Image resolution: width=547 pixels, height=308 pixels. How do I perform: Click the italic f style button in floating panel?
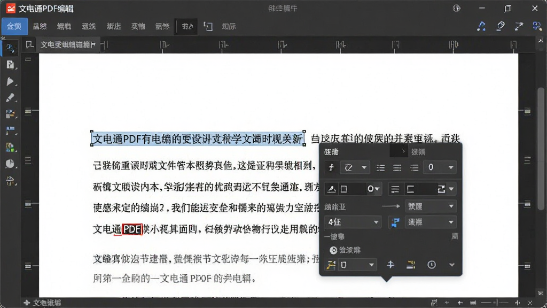pos(331,167)
